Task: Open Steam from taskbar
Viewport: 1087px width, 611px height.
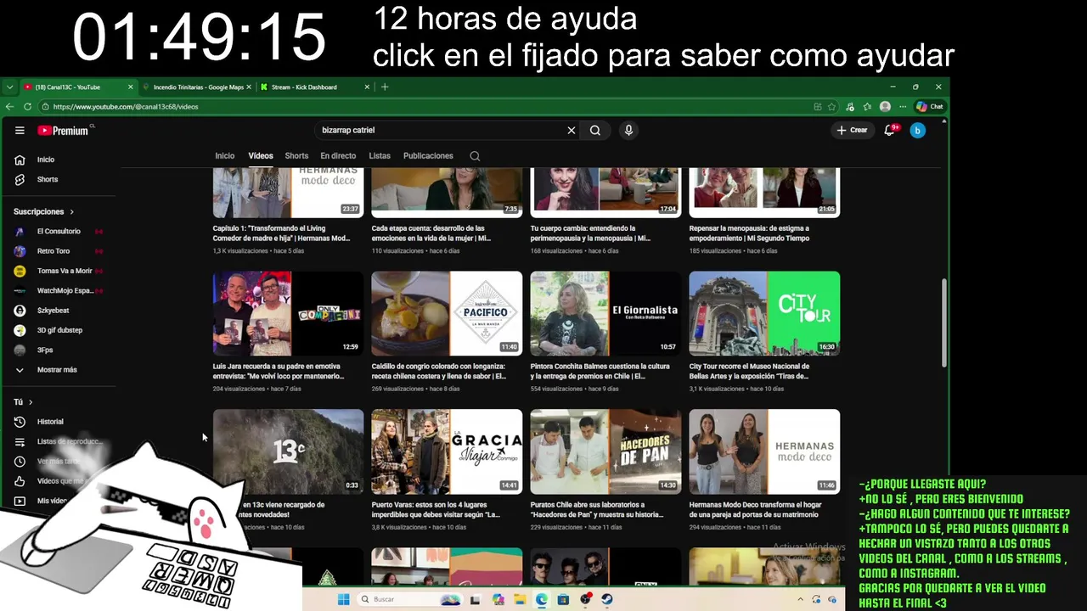Action: [x=607, y=599]
